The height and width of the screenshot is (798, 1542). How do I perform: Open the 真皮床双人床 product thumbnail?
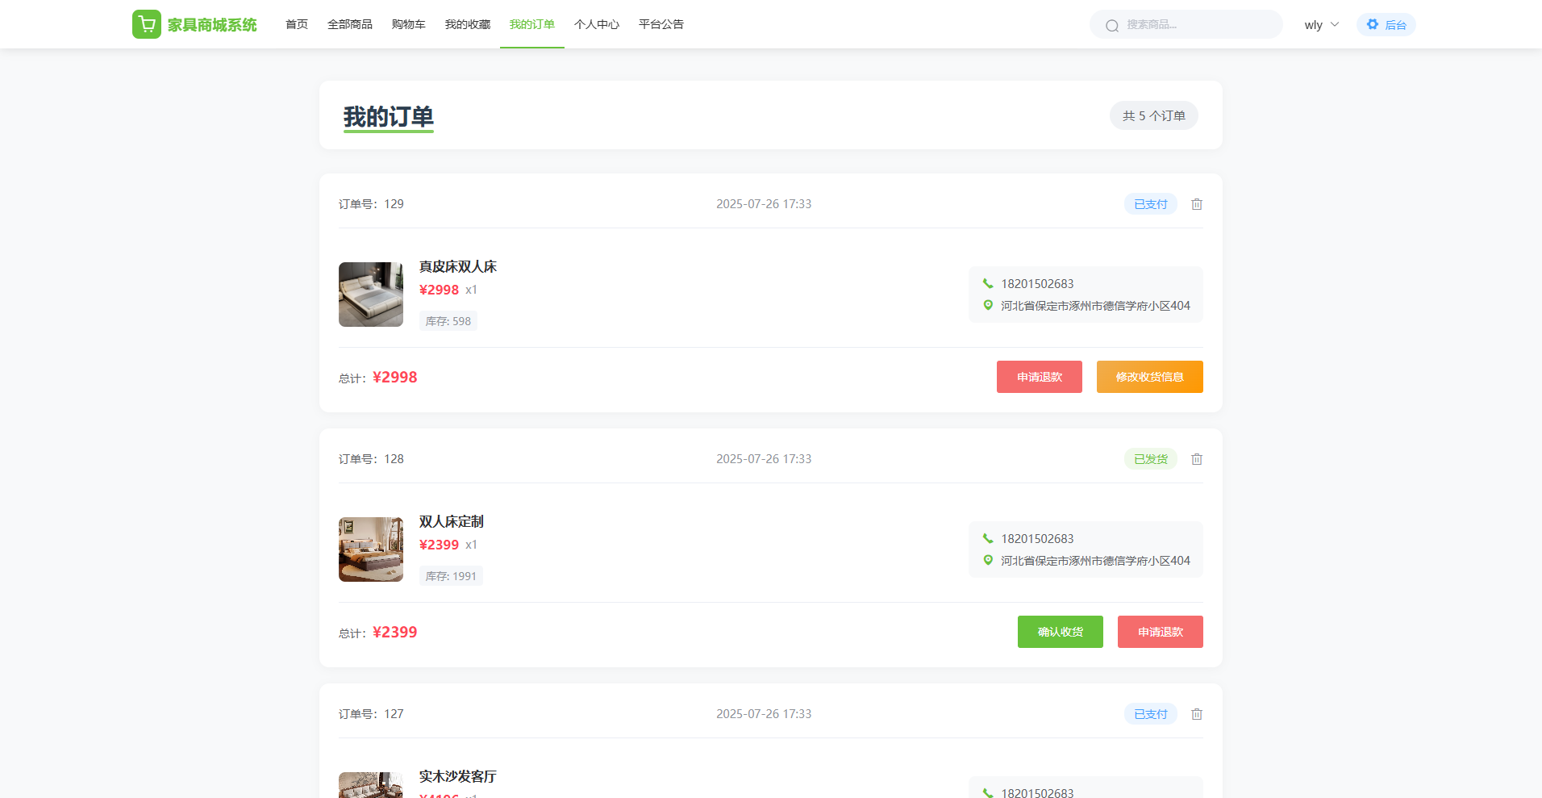click(x=371, y=295)
